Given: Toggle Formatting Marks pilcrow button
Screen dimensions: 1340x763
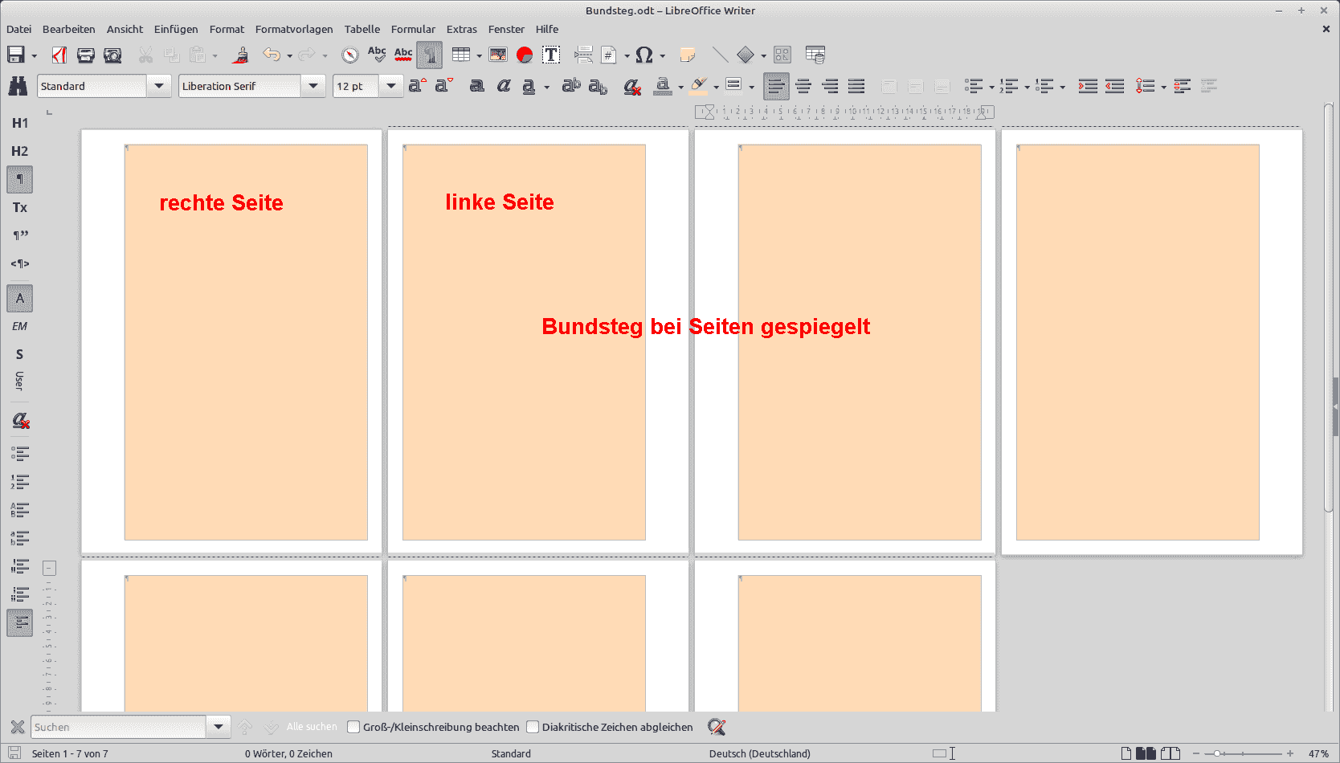Looking at the screenshot, I should click(430, 55).
